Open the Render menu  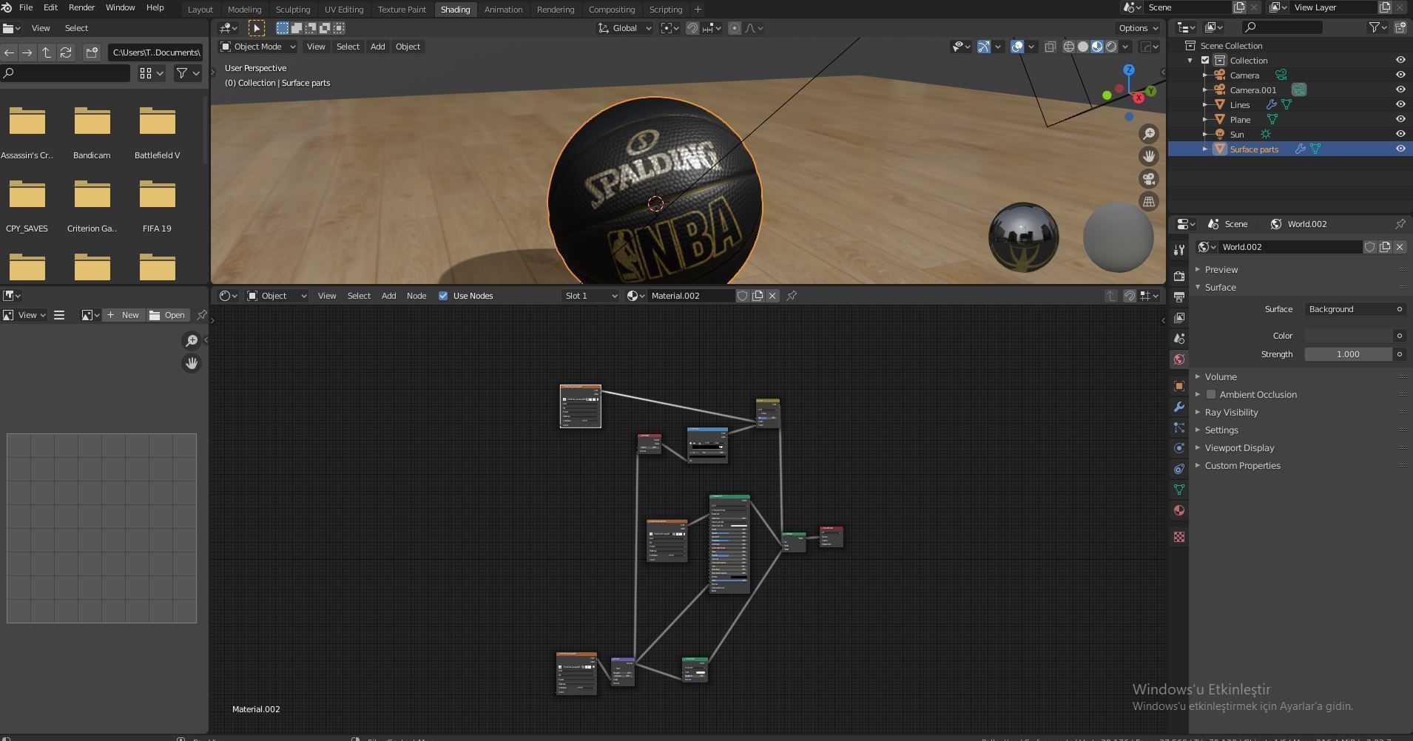coord(81,7)
